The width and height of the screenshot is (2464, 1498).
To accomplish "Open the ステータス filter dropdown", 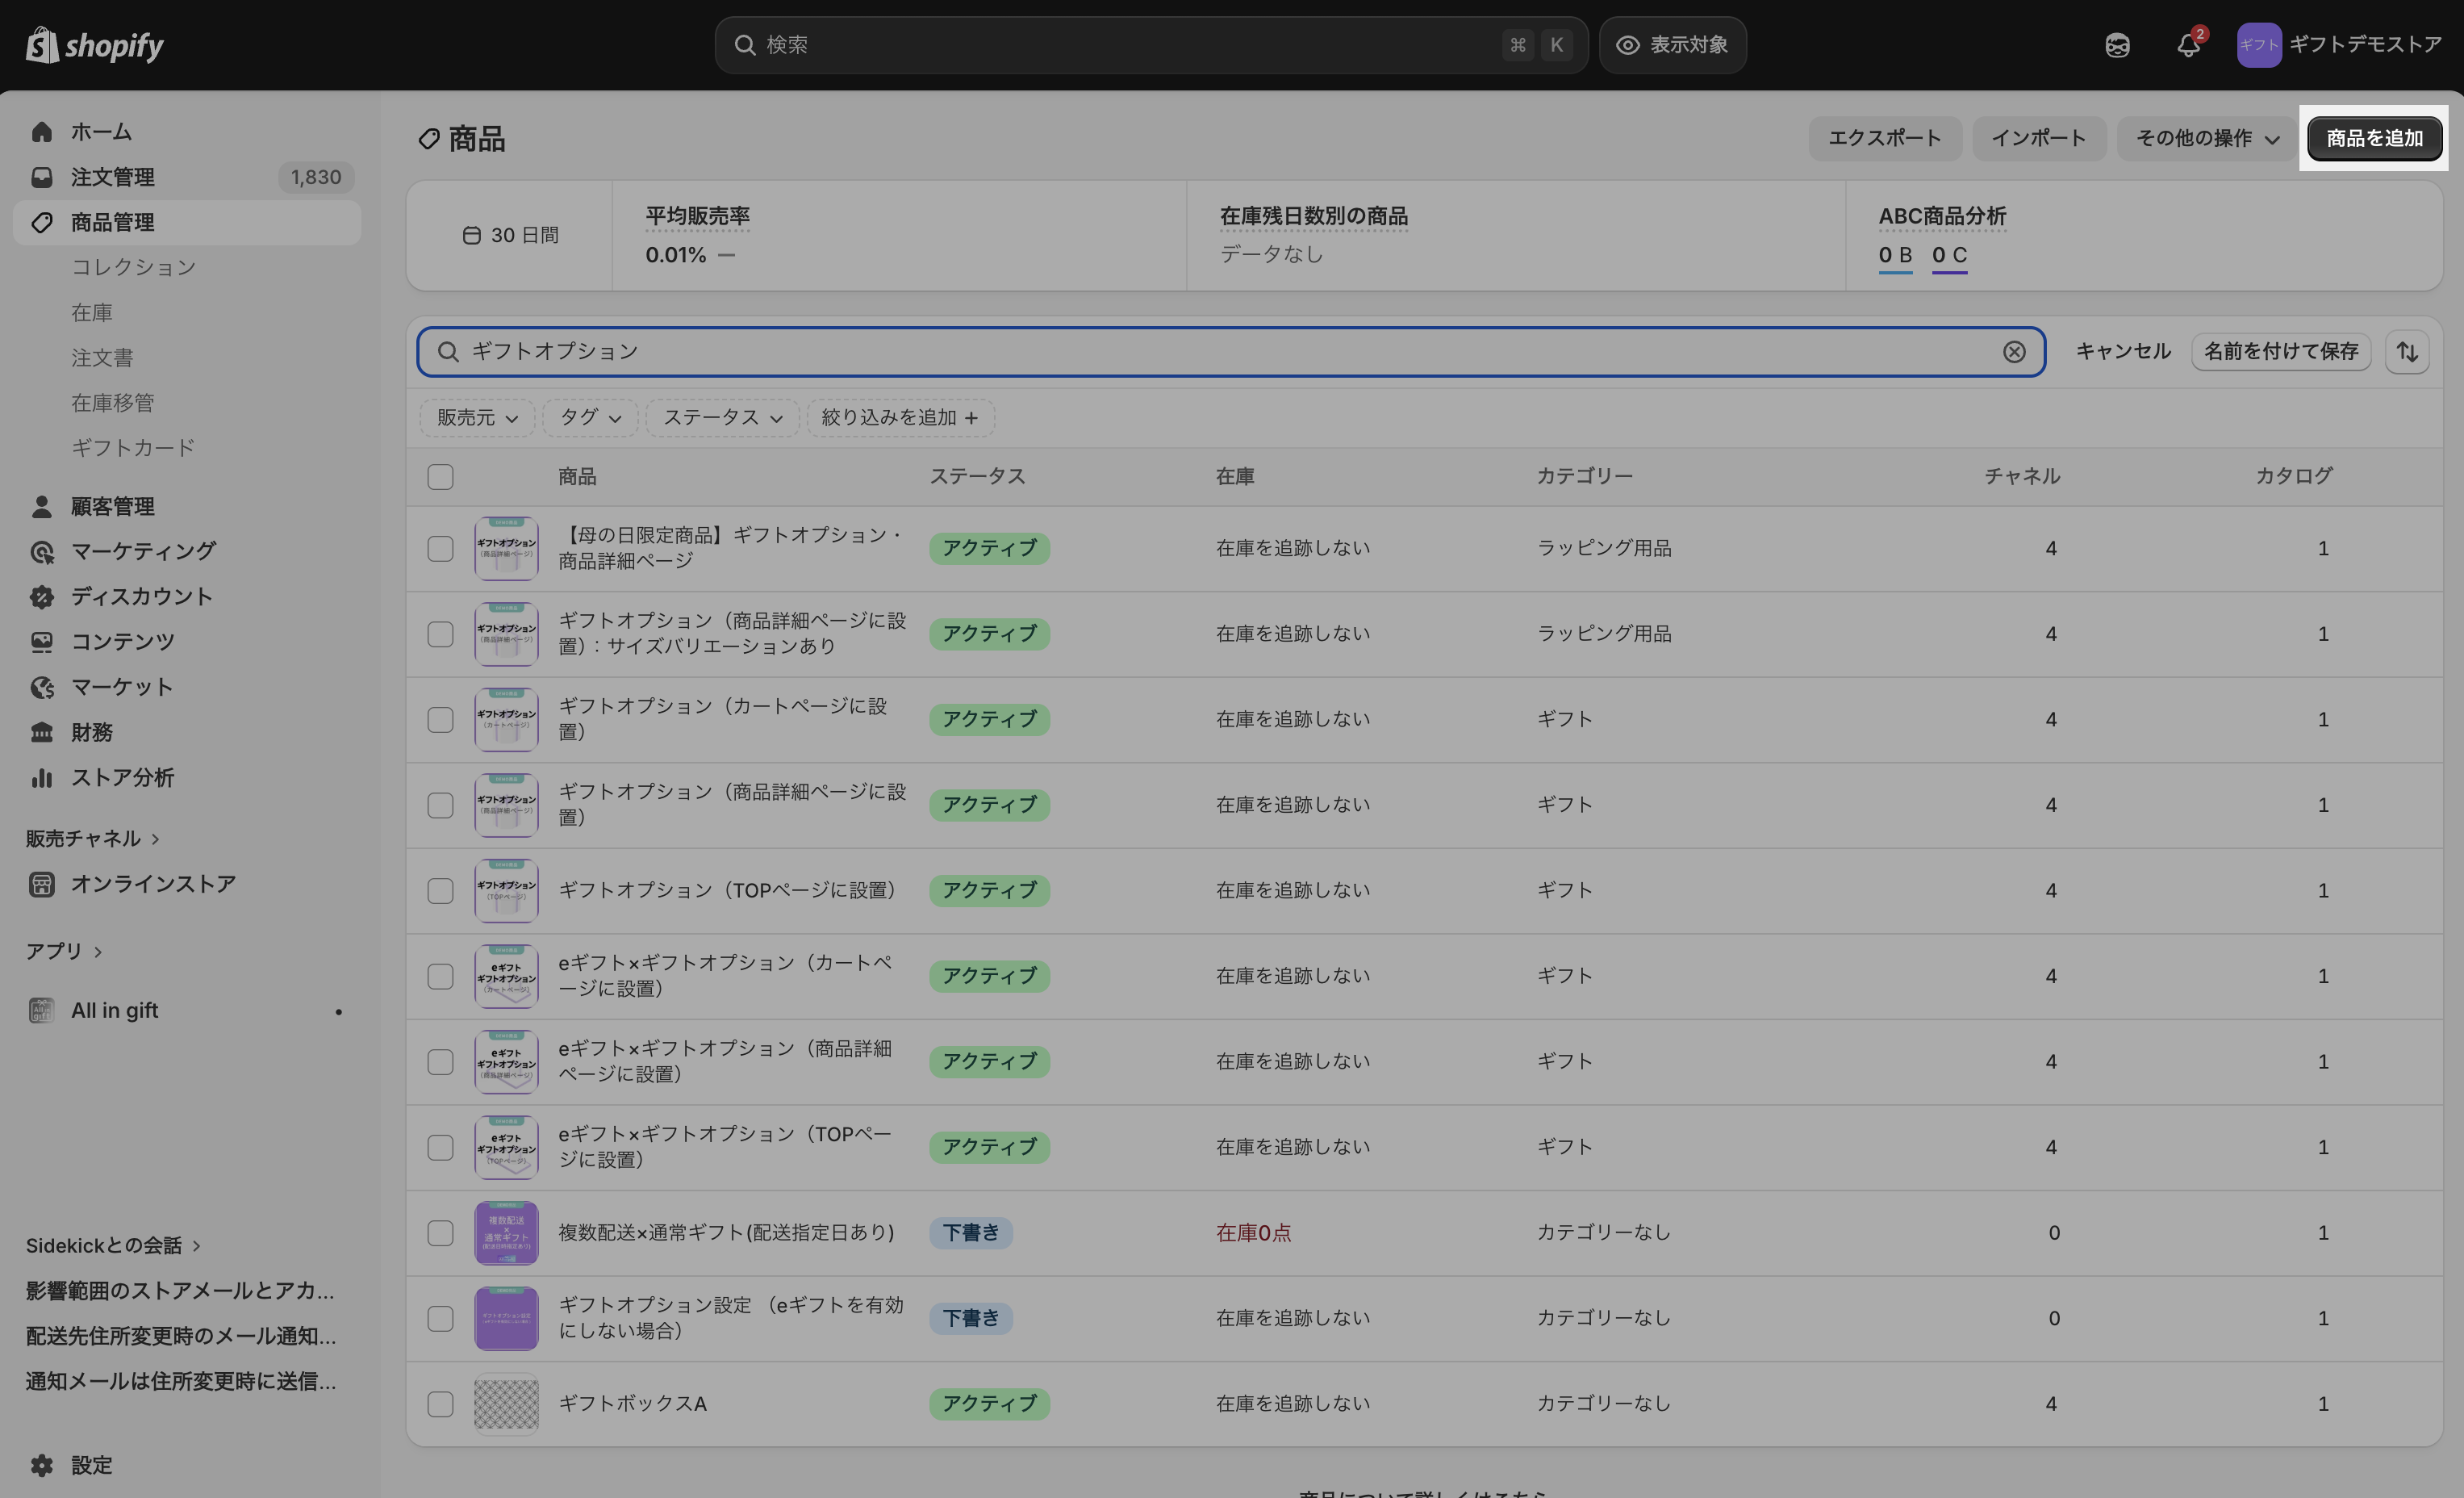I will 722,417.
